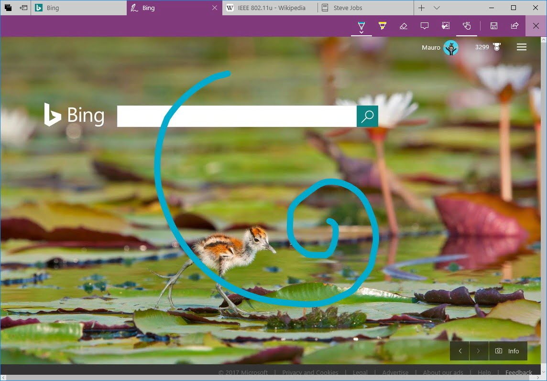
Task: Open the Feedback link in footer
Action: [518, 372]
